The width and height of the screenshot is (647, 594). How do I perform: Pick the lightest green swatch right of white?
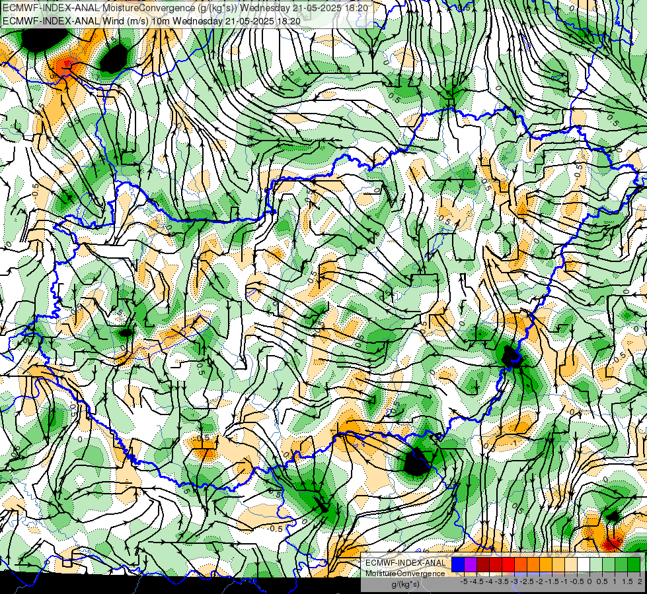(x=596, y=565)
